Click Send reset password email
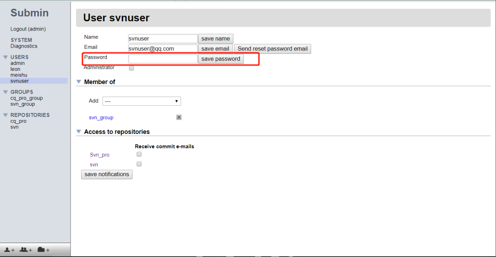 pyautogui.click(x=272, y=49)
